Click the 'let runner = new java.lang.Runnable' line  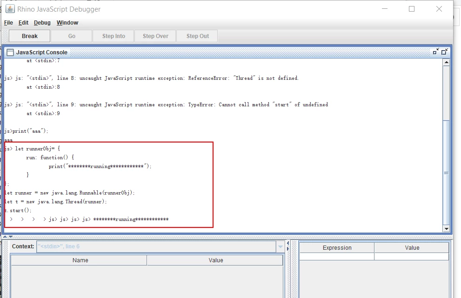tap(70, 193)
